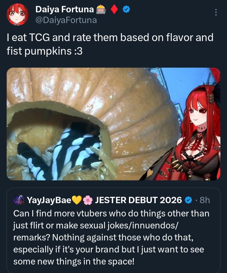The image size is (227, 273).
Task: Open the Daiya Fortuna display name
Action: (x=65, y=10)
